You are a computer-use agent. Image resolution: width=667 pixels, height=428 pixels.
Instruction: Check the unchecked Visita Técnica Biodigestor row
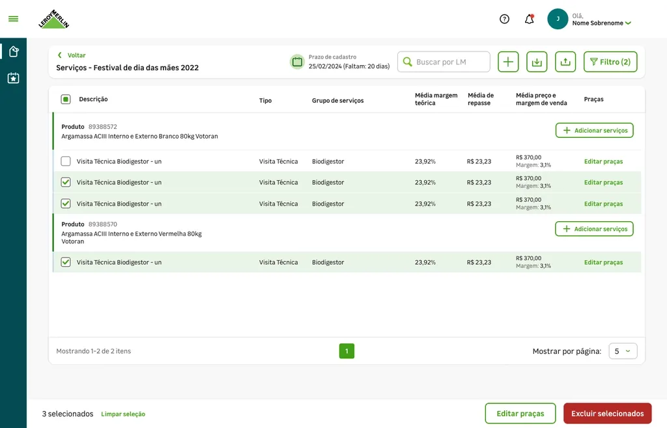[66, 161]
